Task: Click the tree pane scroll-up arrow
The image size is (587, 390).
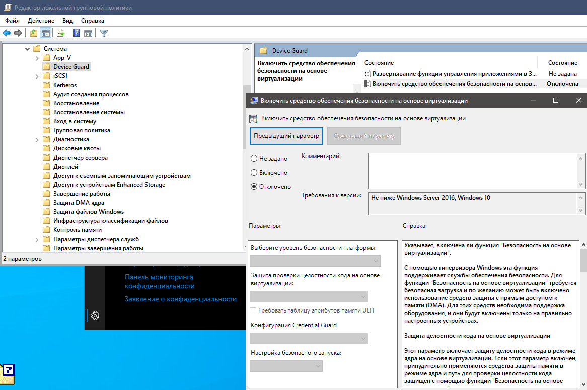Action: pos(247,49)
